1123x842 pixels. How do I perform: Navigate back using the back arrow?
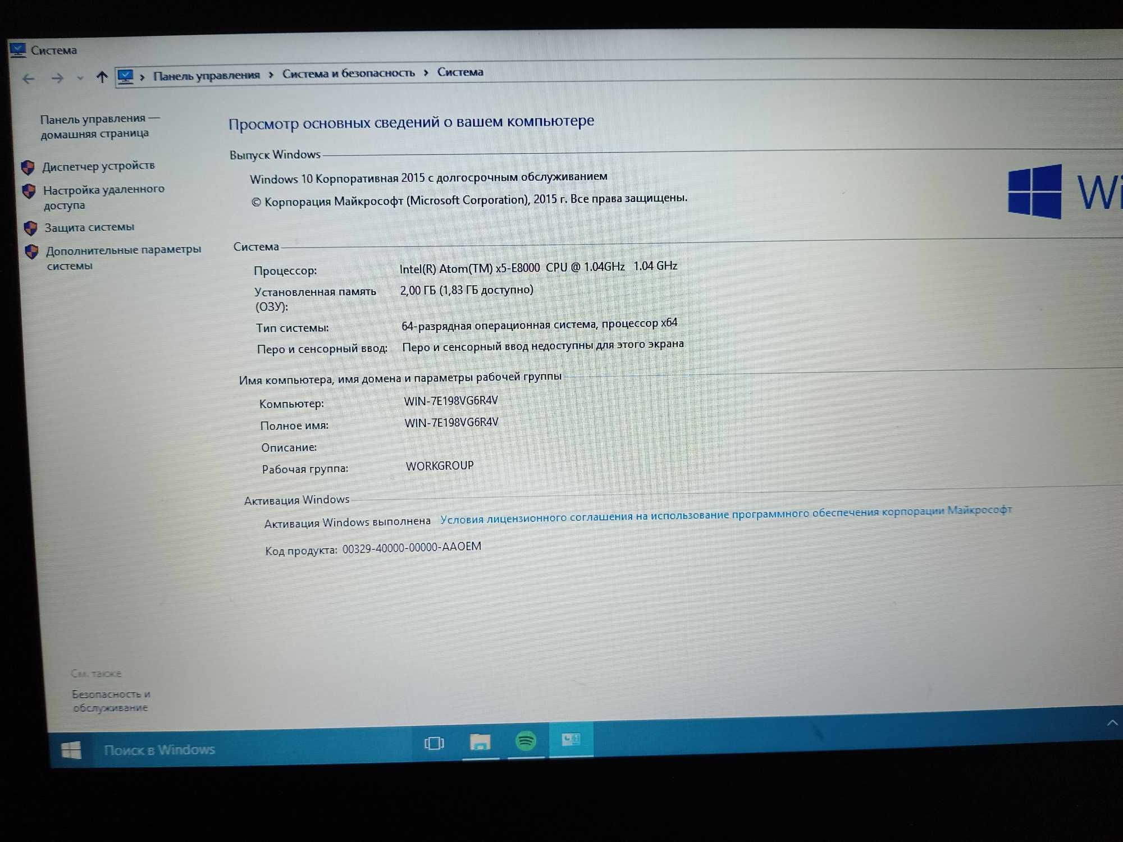point(26,74)
